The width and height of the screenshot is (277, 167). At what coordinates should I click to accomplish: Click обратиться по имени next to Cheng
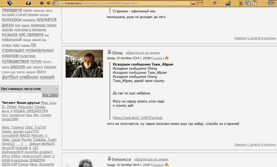(x=143, y=53)
